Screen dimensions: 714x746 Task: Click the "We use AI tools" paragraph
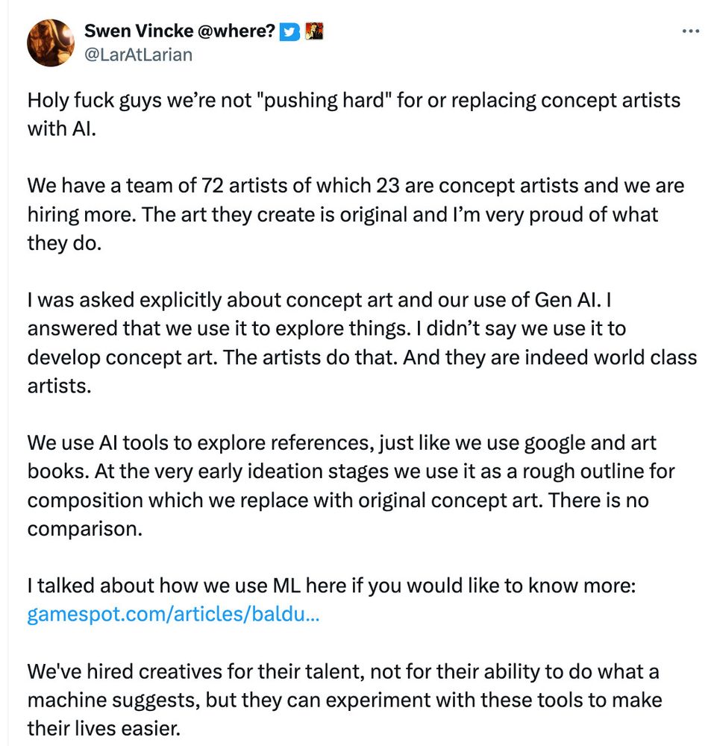click(x=351, y=486)
